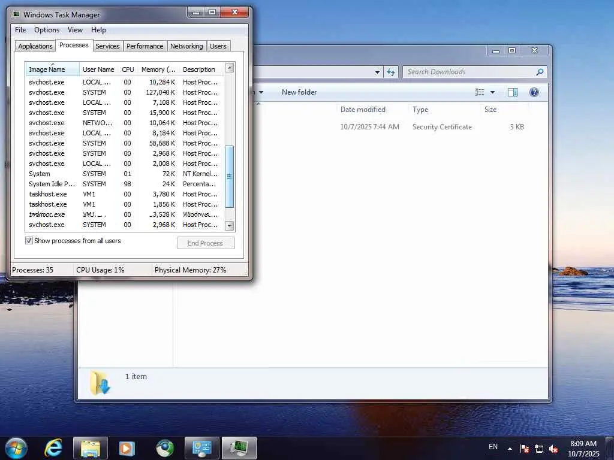
Task: Show hidden system tray icons
Action: (510, 449)
